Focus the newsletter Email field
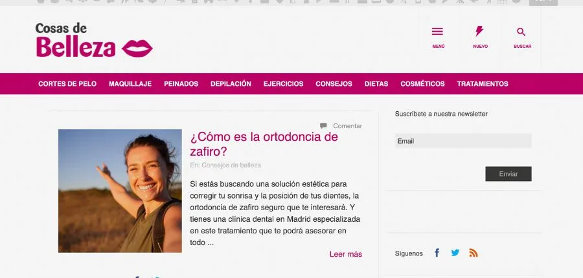 [463, 141]
